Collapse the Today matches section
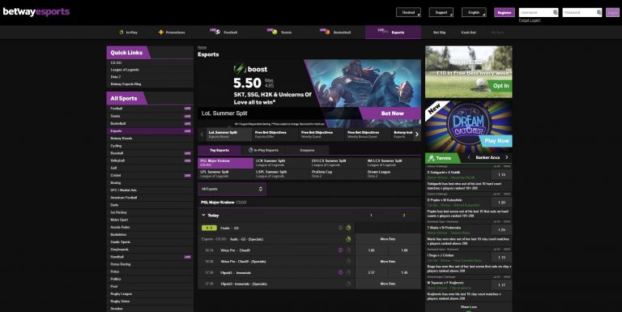Image resolution: width=622 pixels, height=312 pixels. click(203, 215)
